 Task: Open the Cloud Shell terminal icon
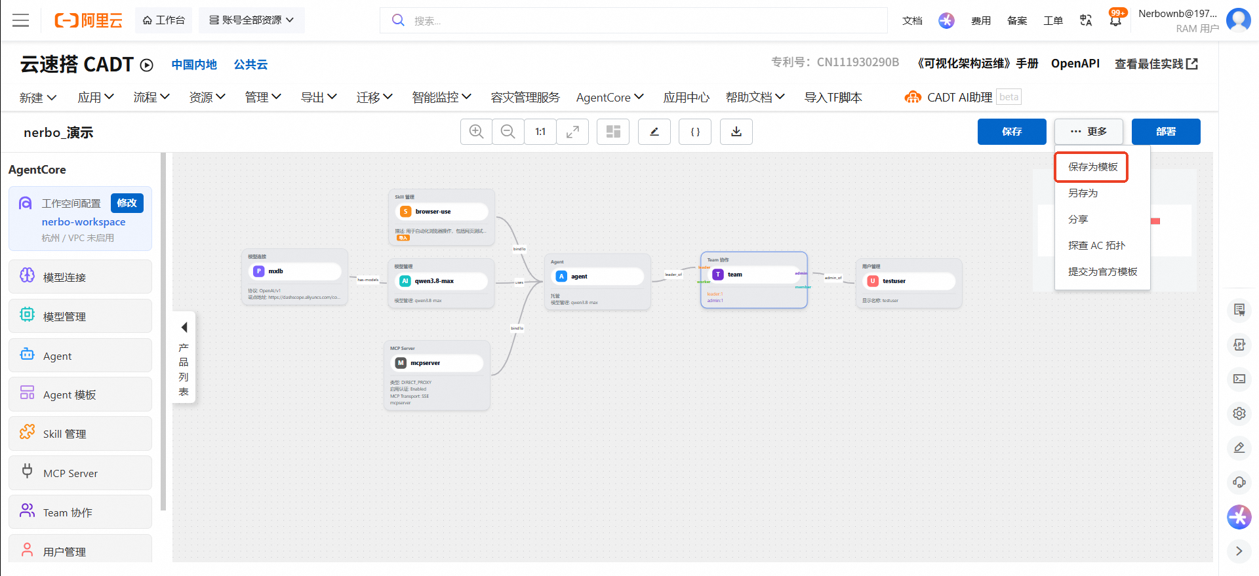(1239, 379)
